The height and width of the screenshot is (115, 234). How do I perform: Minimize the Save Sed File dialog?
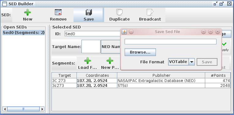point(204,32)
